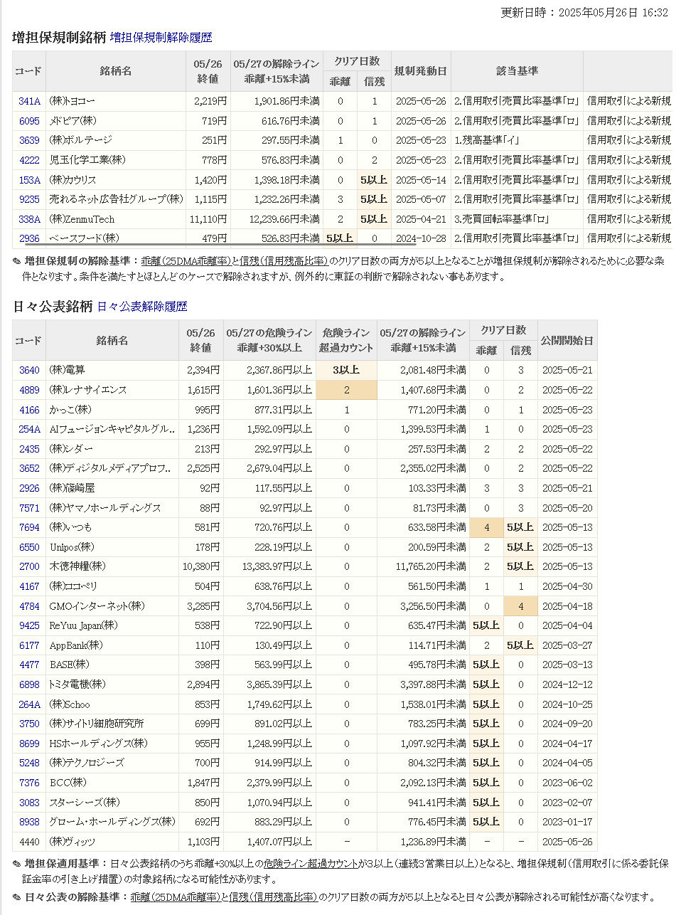
Task: Open stock code 5248 link
Action: click(x=29, y=763)
